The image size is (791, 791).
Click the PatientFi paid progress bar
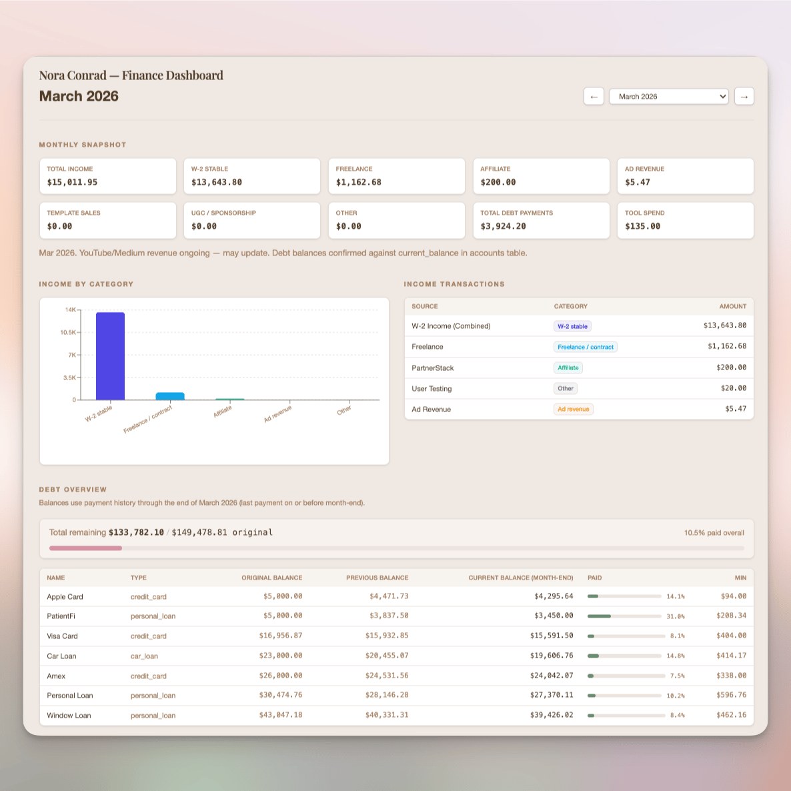coord(624,616)
